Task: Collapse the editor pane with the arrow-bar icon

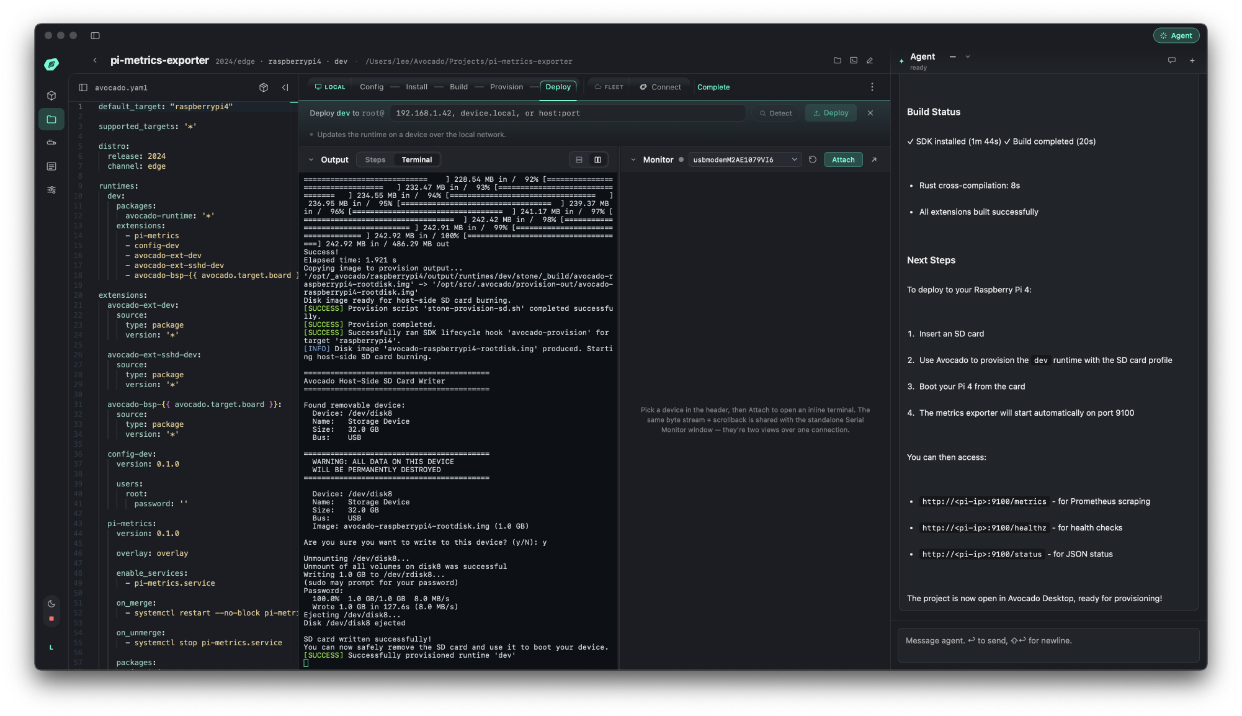Action: (x=285, y=87)
